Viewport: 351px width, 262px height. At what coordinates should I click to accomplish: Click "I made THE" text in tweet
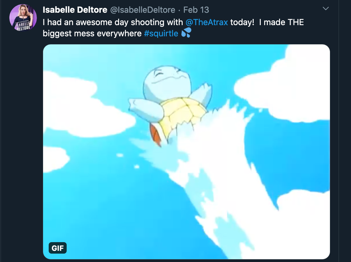[281, 22]
